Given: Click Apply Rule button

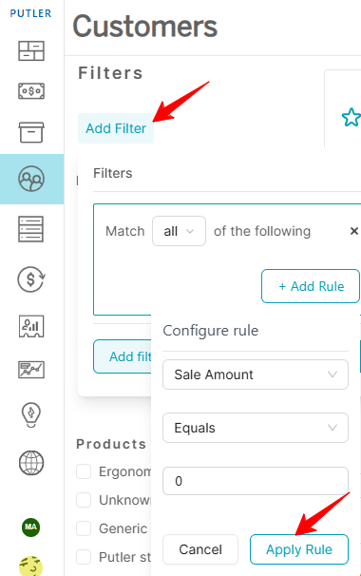Looking at the screenshot, I should [x=299, y=549].
